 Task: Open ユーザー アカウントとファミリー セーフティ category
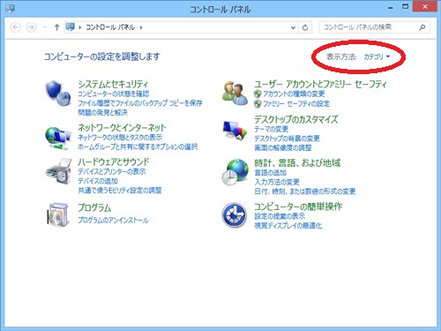320,84
